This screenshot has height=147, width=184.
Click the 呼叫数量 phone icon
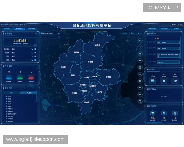(164, 81)
